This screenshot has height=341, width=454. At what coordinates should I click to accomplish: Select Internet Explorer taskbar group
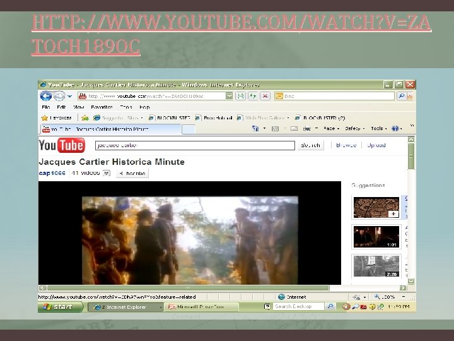[125, 307]
